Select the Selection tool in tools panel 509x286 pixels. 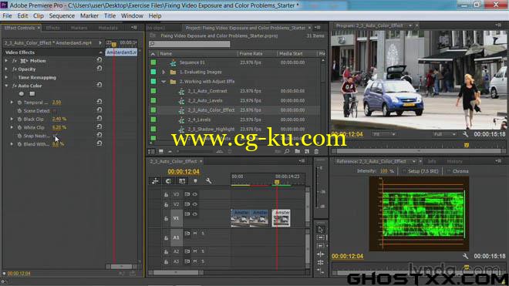(x=320, y=230)
